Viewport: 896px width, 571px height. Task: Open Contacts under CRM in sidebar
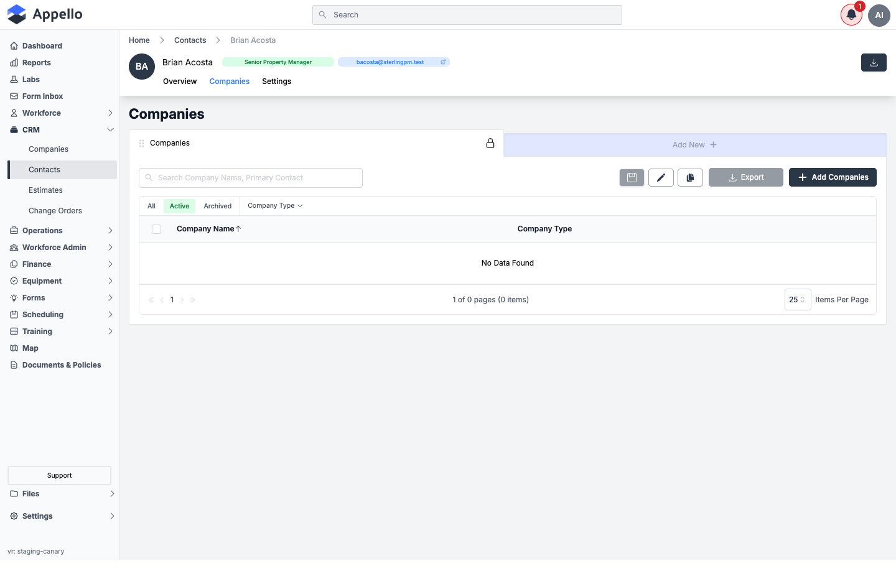click(x=62, y=170)
